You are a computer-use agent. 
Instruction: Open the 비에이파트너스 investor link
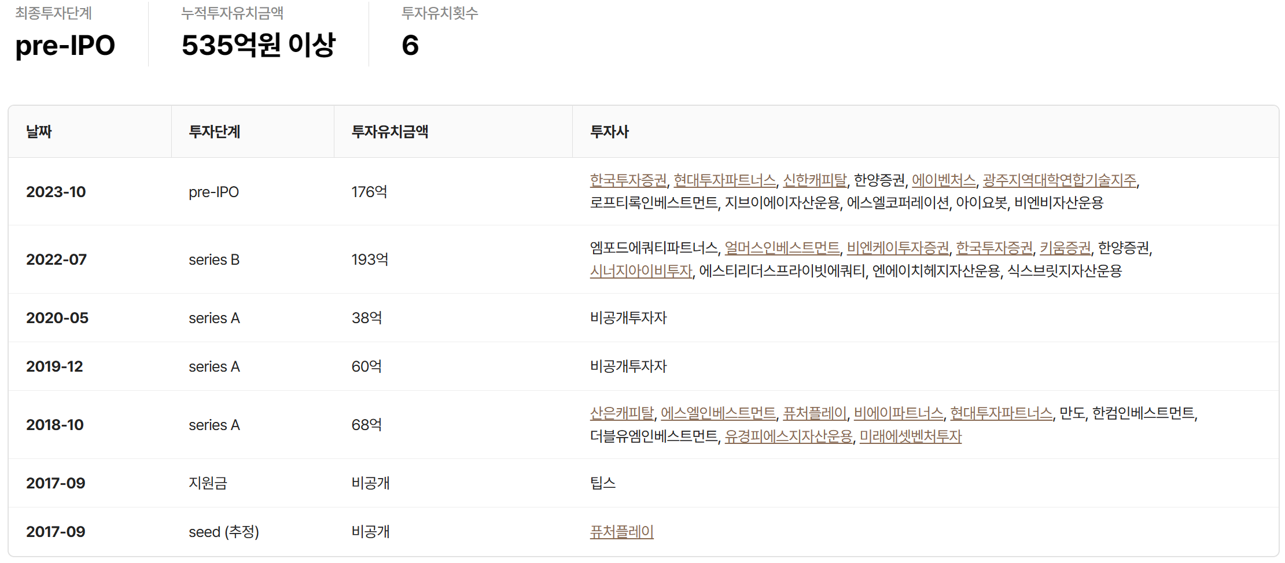pos(898,413)
